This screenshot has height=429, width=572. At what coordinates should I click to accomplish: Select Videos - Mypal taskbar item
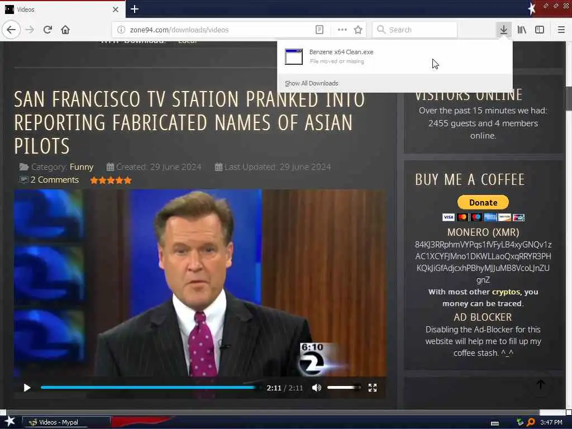66,422
